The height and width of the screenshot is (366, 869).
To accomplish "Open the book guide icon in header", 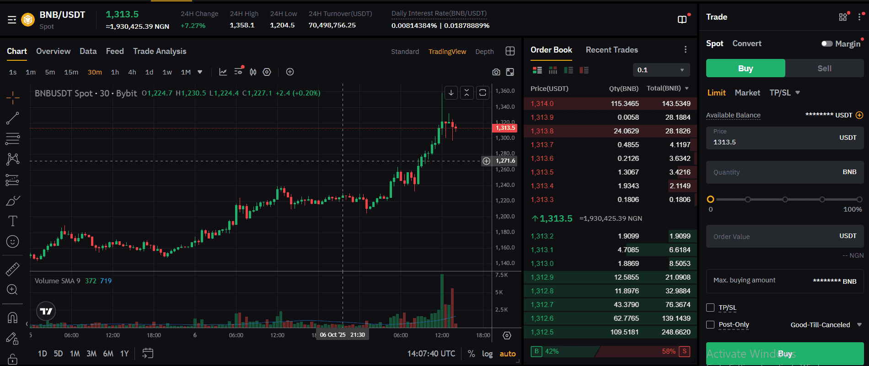I will 682,19.
